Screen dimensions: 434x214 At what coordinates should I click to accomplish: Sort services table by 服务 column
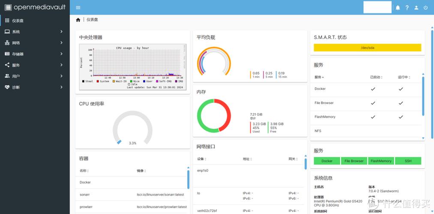point(319,77)
